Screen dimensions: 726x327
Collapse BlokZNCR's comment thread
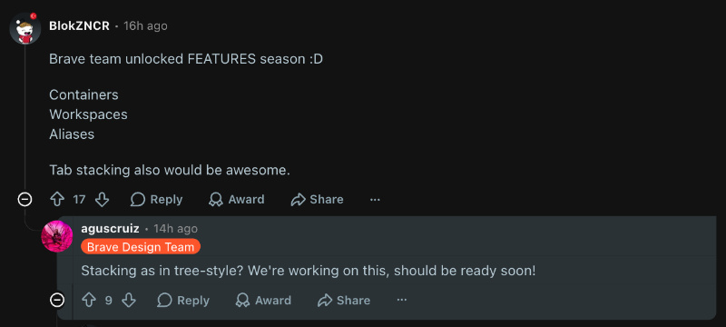coord(25,200)
